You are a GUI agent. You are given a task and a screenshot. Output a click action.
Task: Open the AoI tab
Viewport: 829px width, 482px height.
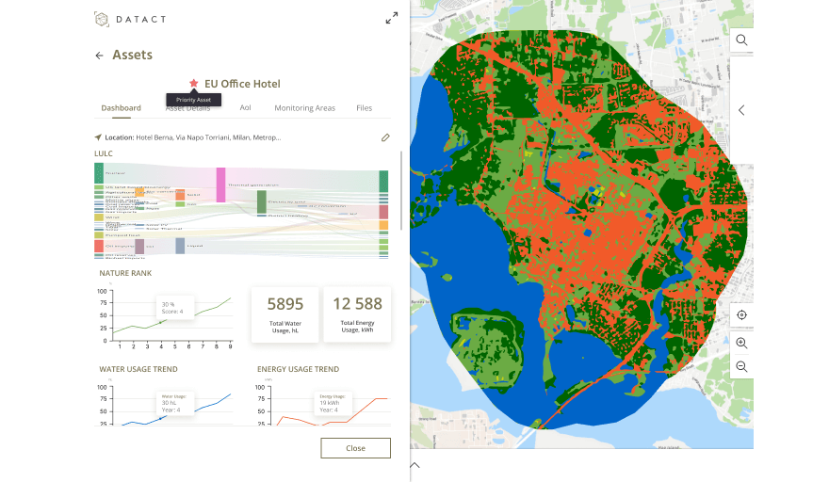click(245, 108)
